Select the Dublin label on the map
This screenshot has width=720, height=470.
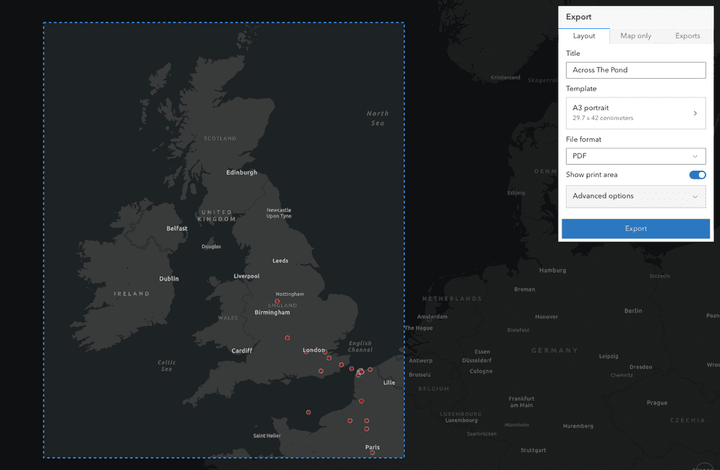pyautogui.click(x=169, y=278)
